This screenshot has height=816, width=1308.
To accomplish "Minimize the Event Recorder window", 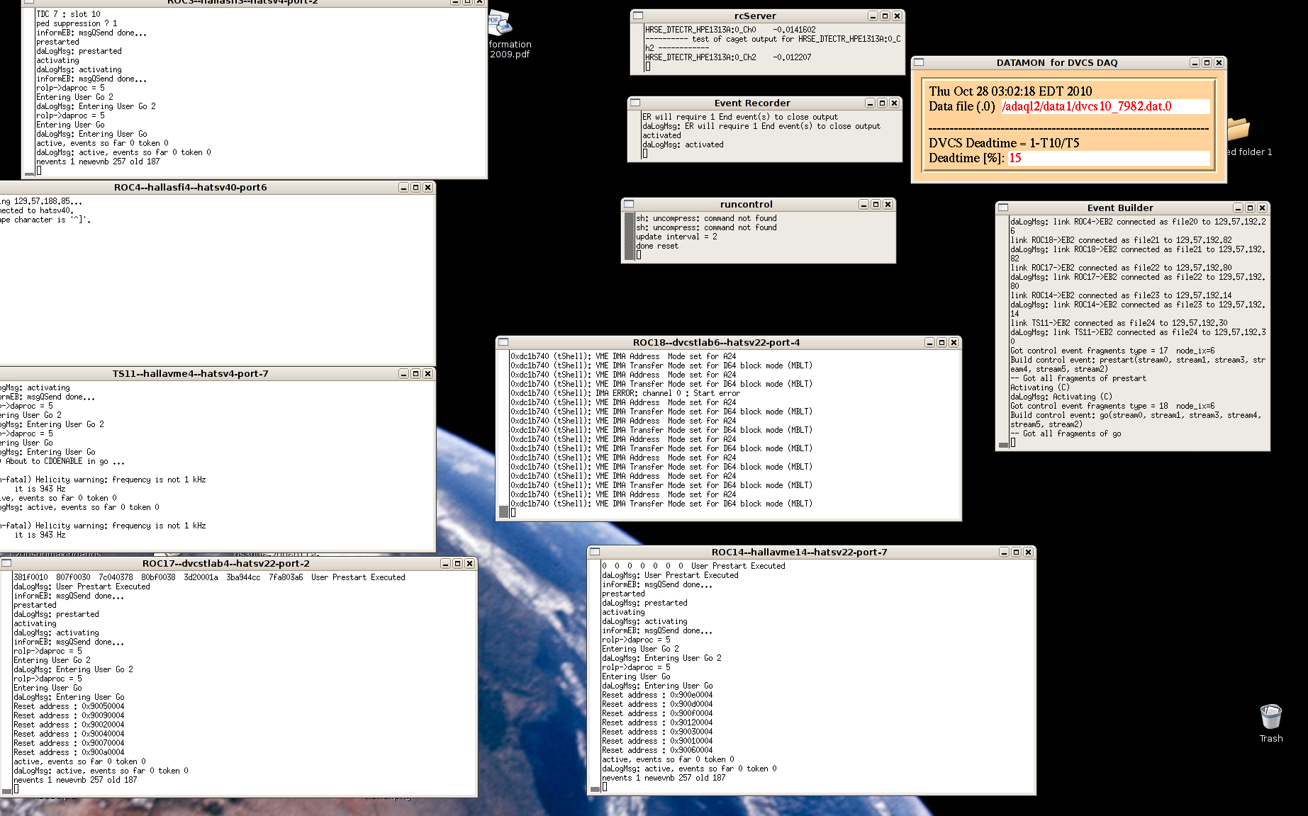I will pos(870,103).
